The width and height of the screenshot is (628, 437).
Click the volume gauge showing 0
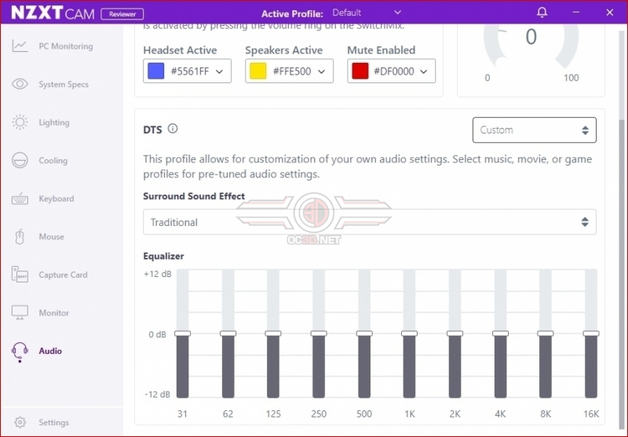point(531,48)
